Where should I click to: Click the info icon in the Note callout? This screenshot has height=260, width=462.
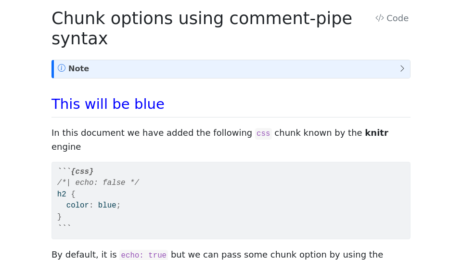click(62, 68)
